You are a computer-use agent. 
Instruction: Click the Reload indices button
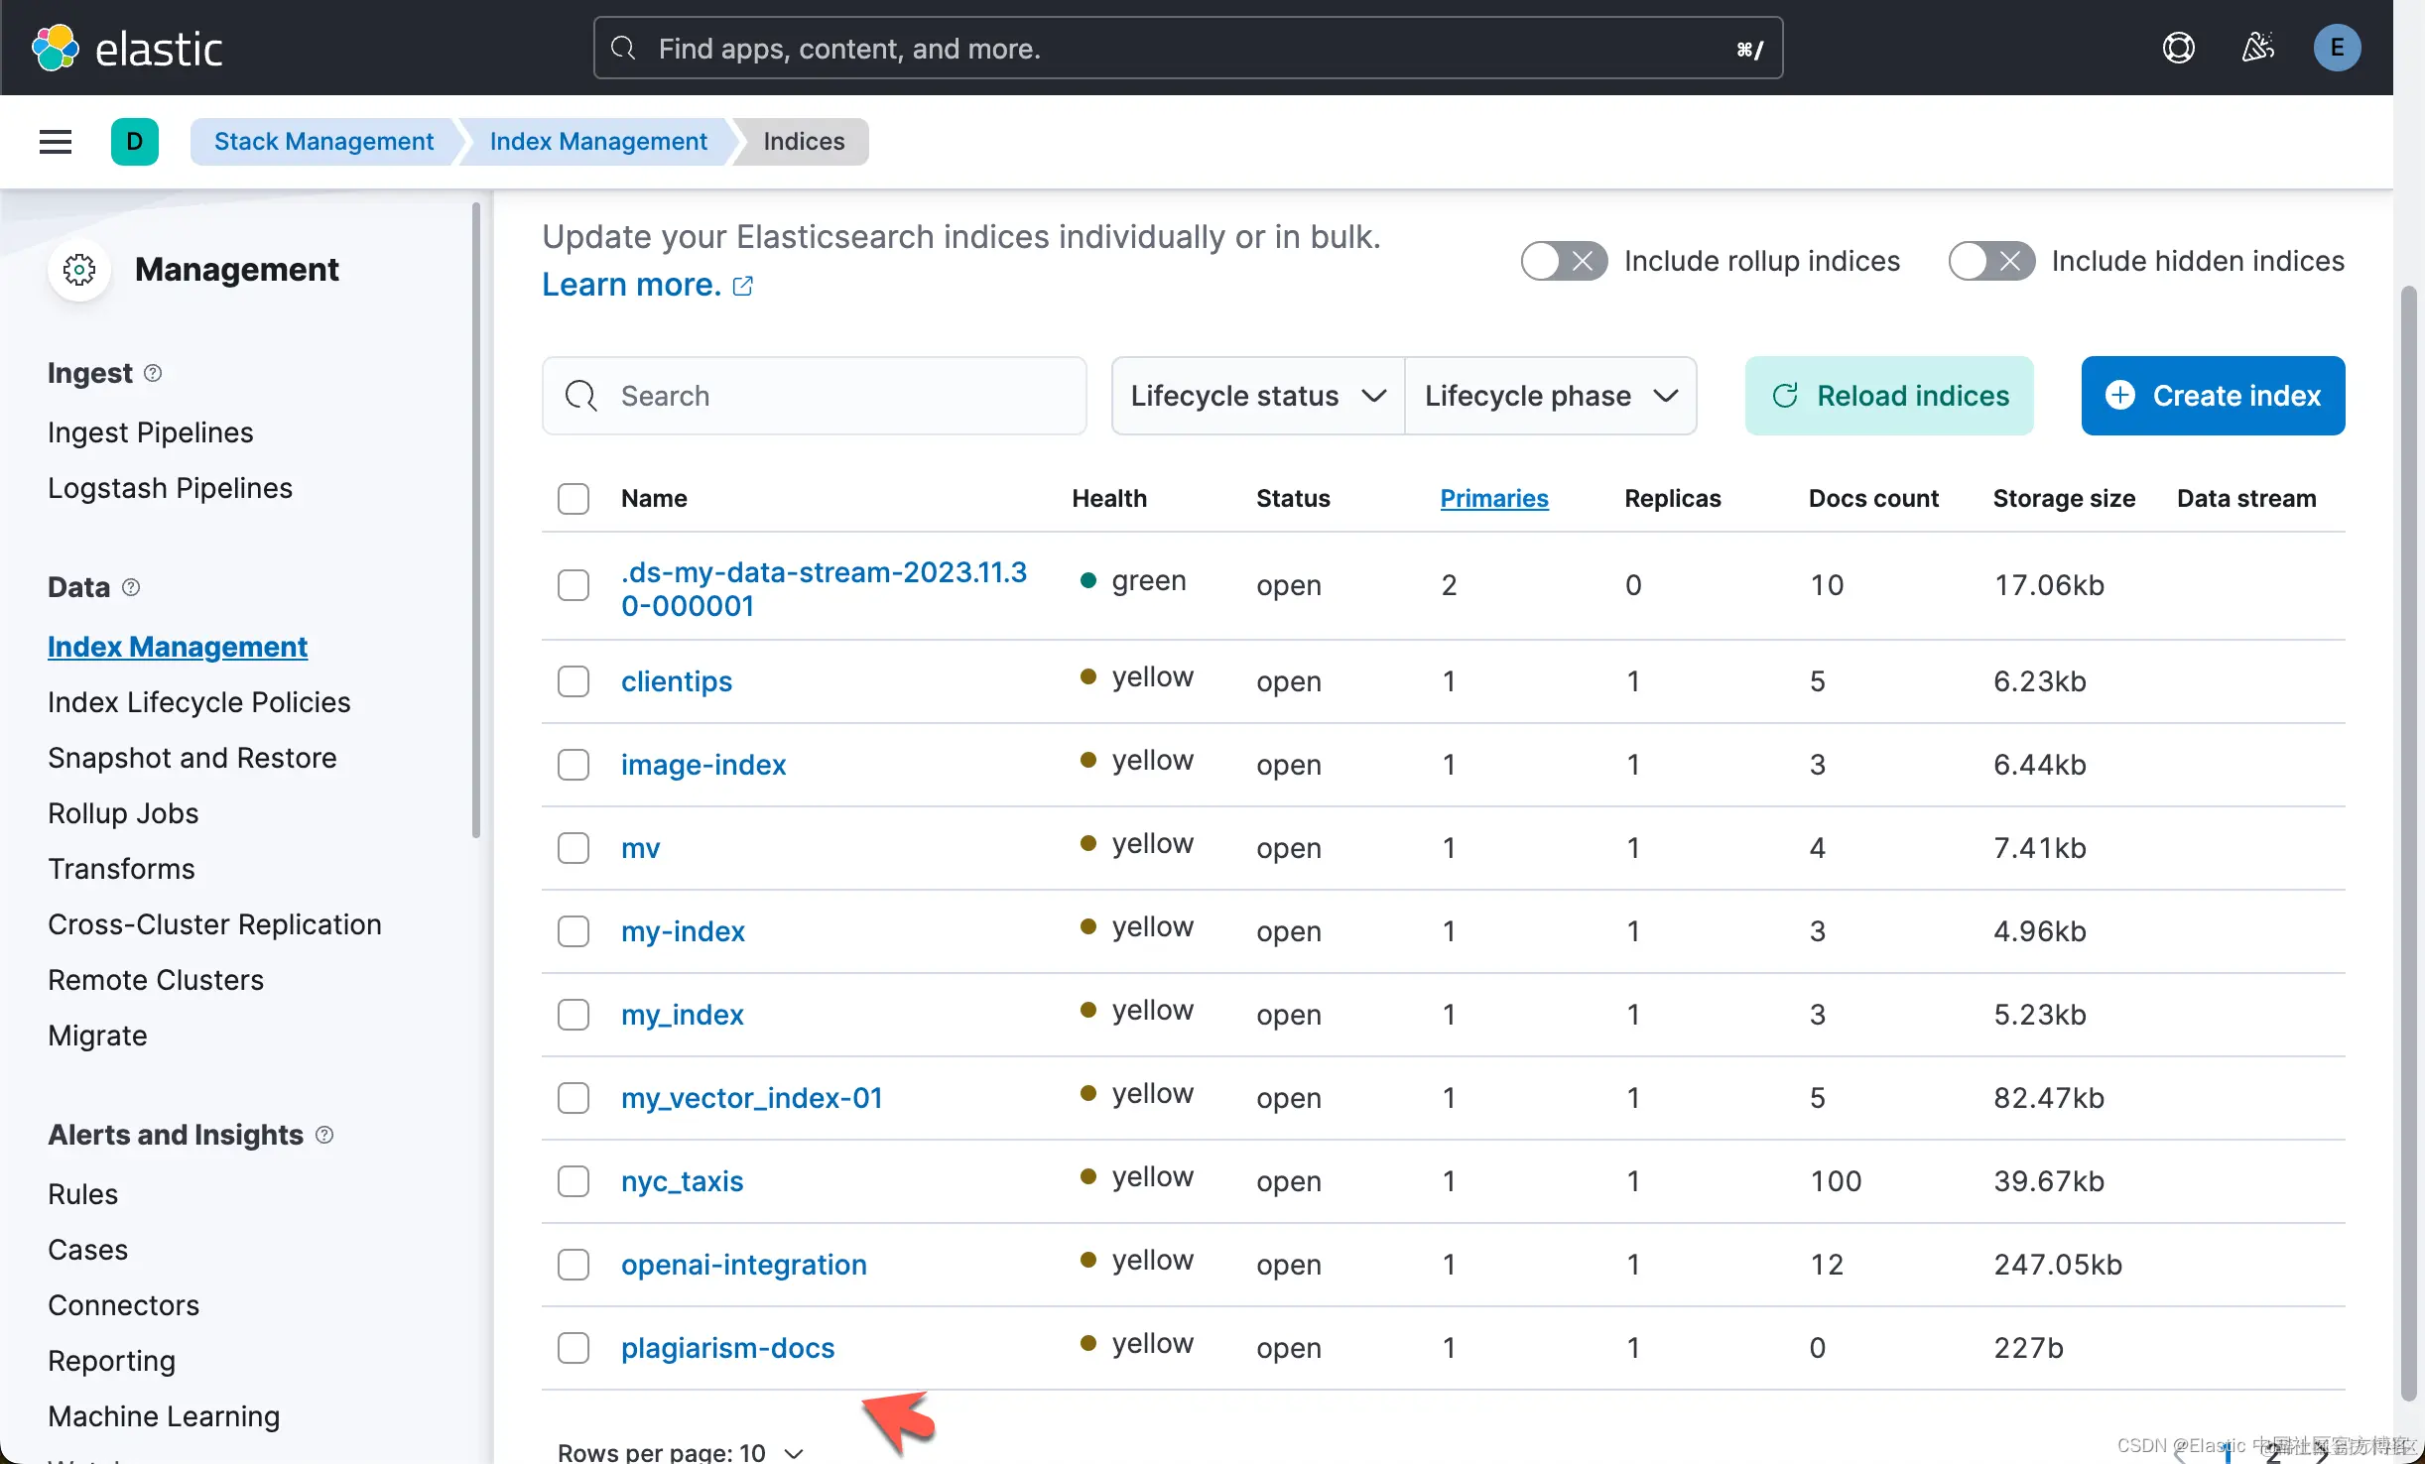(1889, 396)
